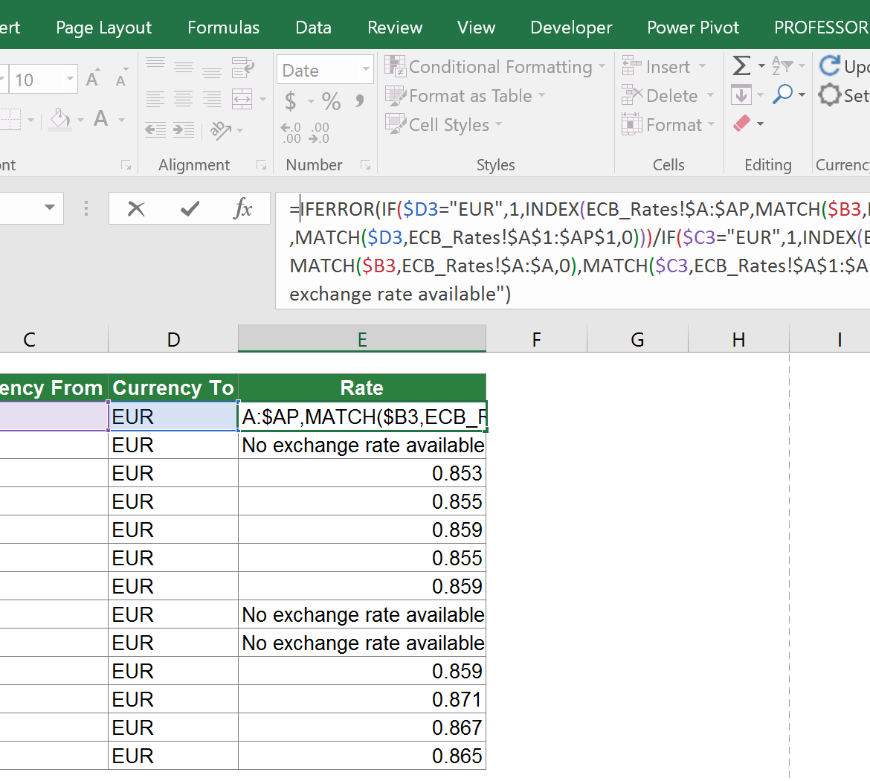Switch to the Formulas ribbon tab
This screenshot has width=870, height=781.
[223, 28]
